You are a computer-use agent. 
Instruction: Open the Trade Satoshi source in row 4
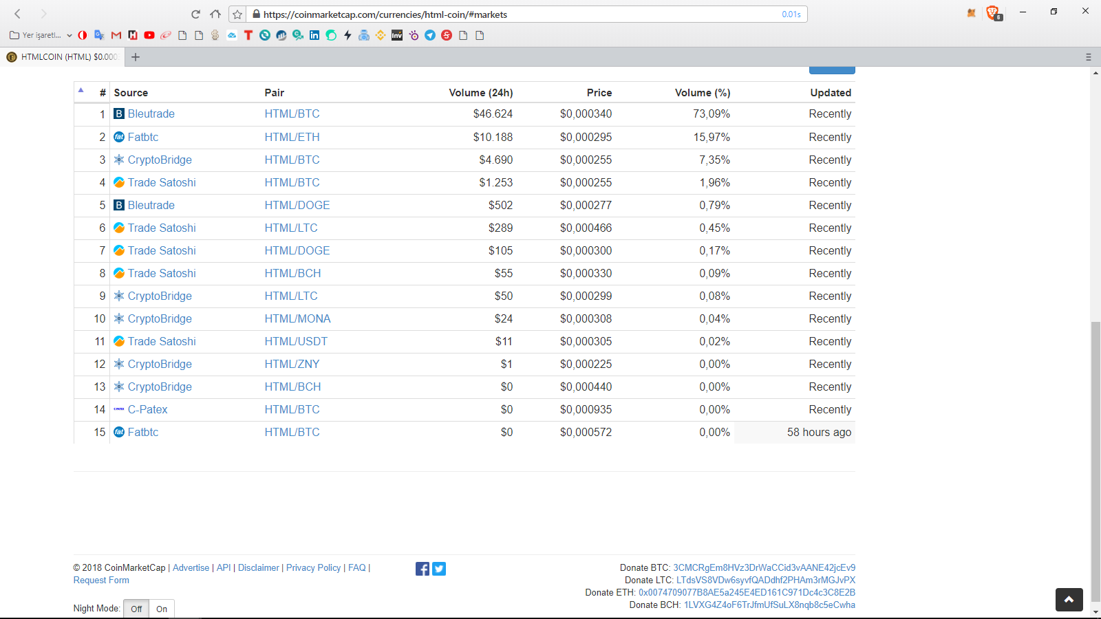pos(162,183)
